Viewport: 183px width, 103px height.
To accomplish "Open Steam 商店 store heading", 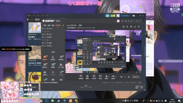I will [37, 19].
